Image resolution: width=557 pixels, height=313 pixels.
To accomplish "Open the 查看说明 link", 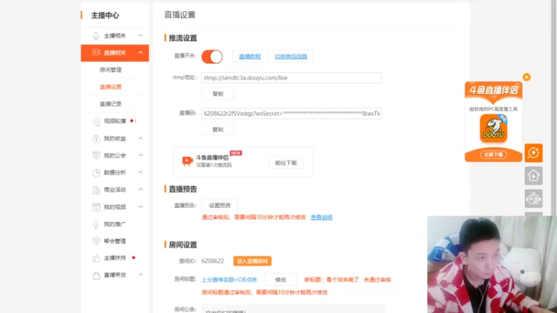I will pos(322,217).
